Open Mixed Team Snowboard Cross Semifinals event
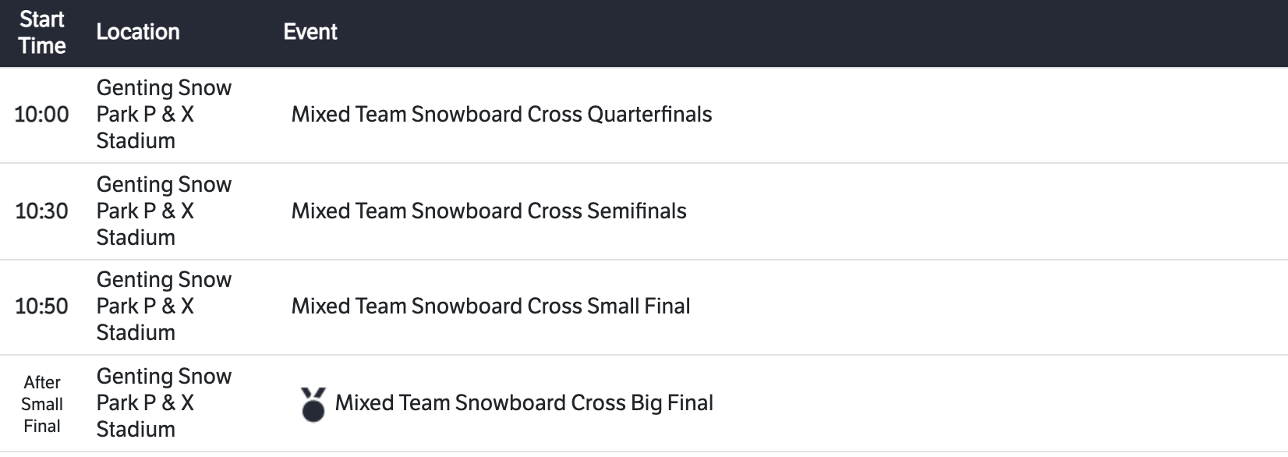 point(489,211)
